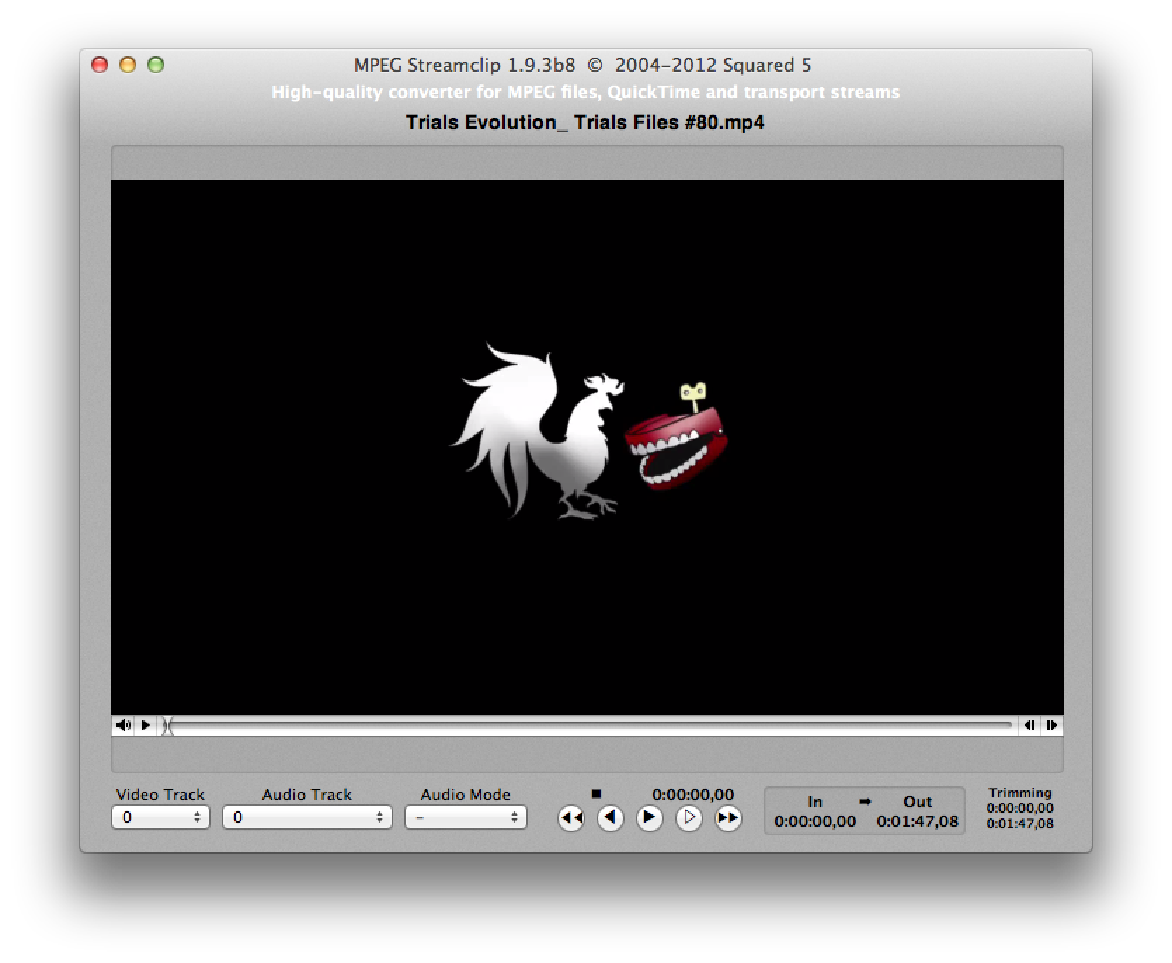Rewind with the fast reverse button
The height and width of the screenshot is (963, 1172).
coord(571,818)
